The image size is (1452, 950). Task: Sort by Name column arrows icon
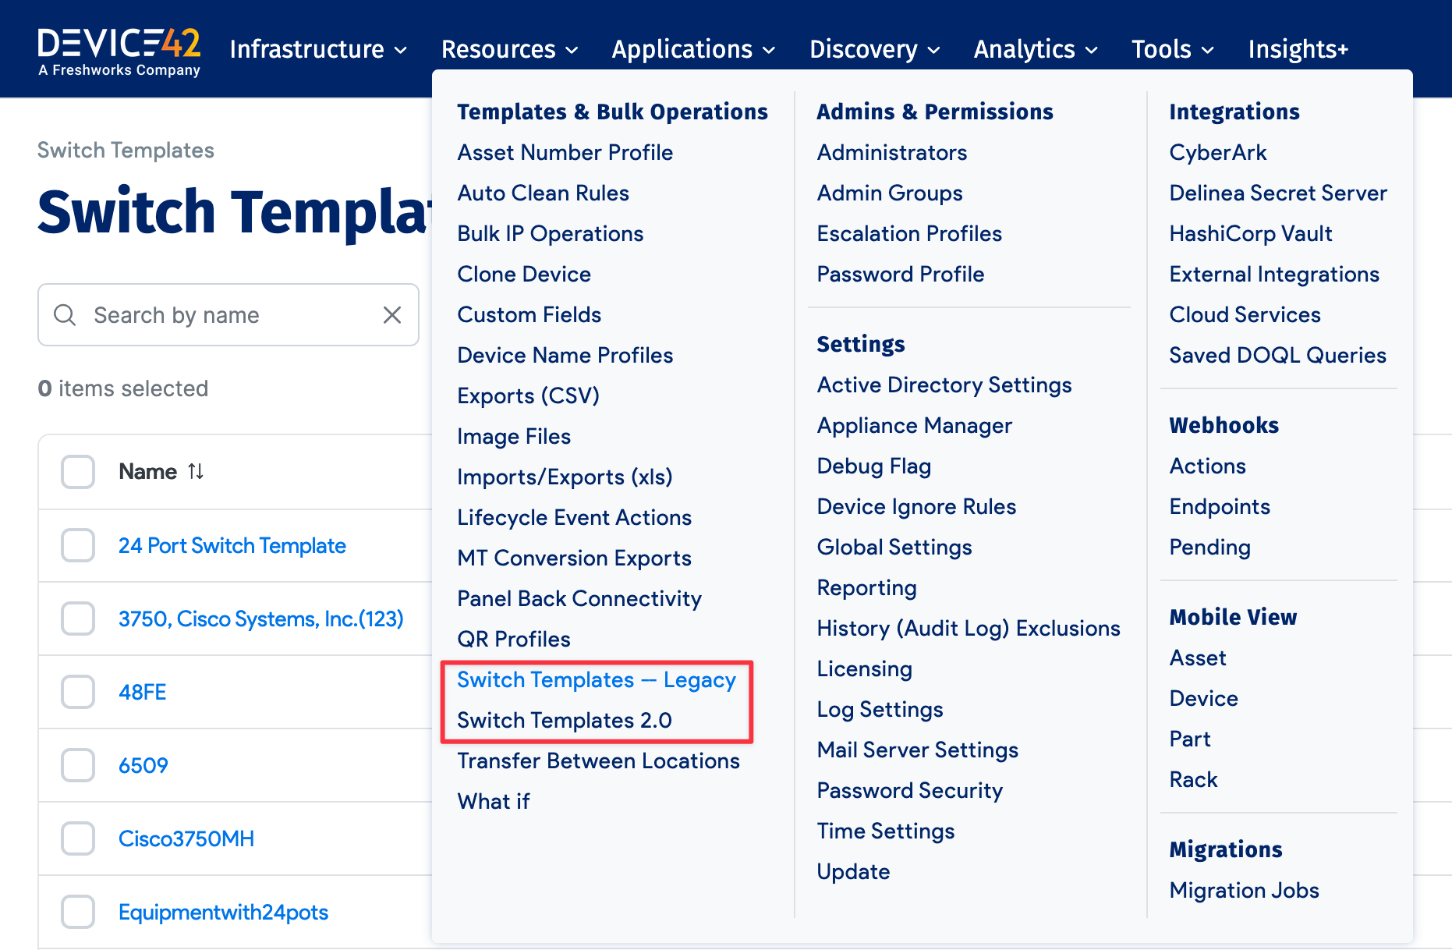click(196, 472)
